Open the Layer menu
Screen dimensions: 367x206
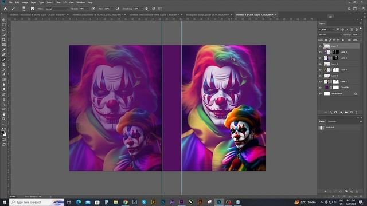33,2
